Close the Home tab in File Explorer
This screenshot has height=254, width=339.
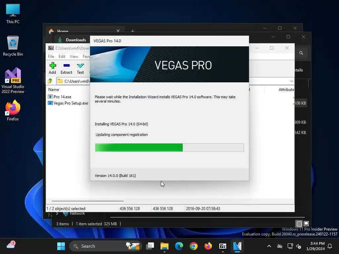click(x=118, y=31)
